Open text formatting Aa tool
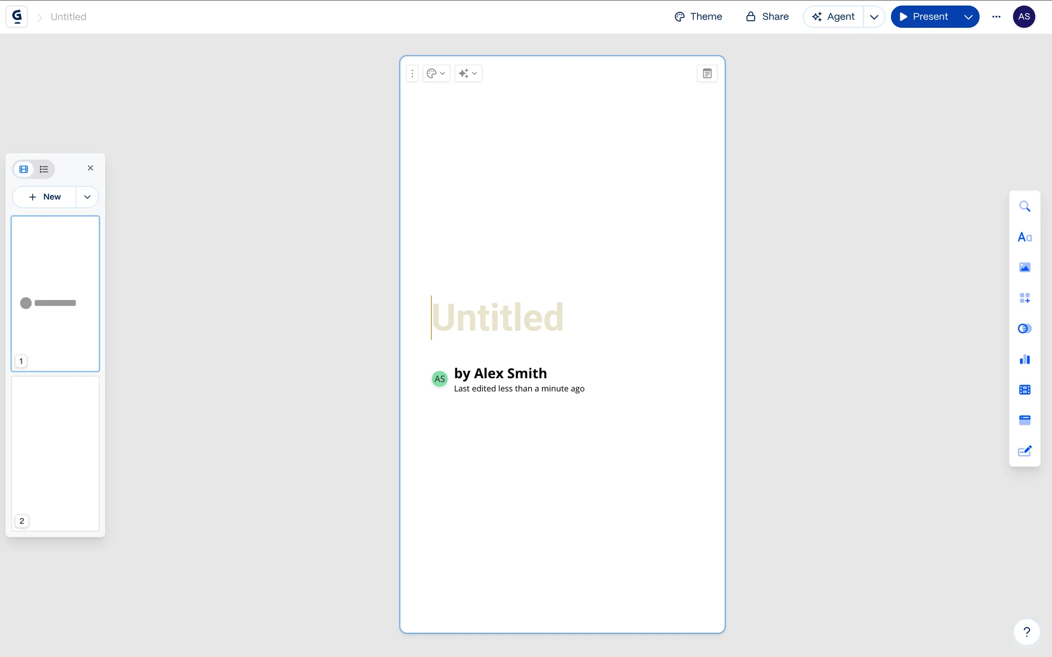 [1025, 237]
